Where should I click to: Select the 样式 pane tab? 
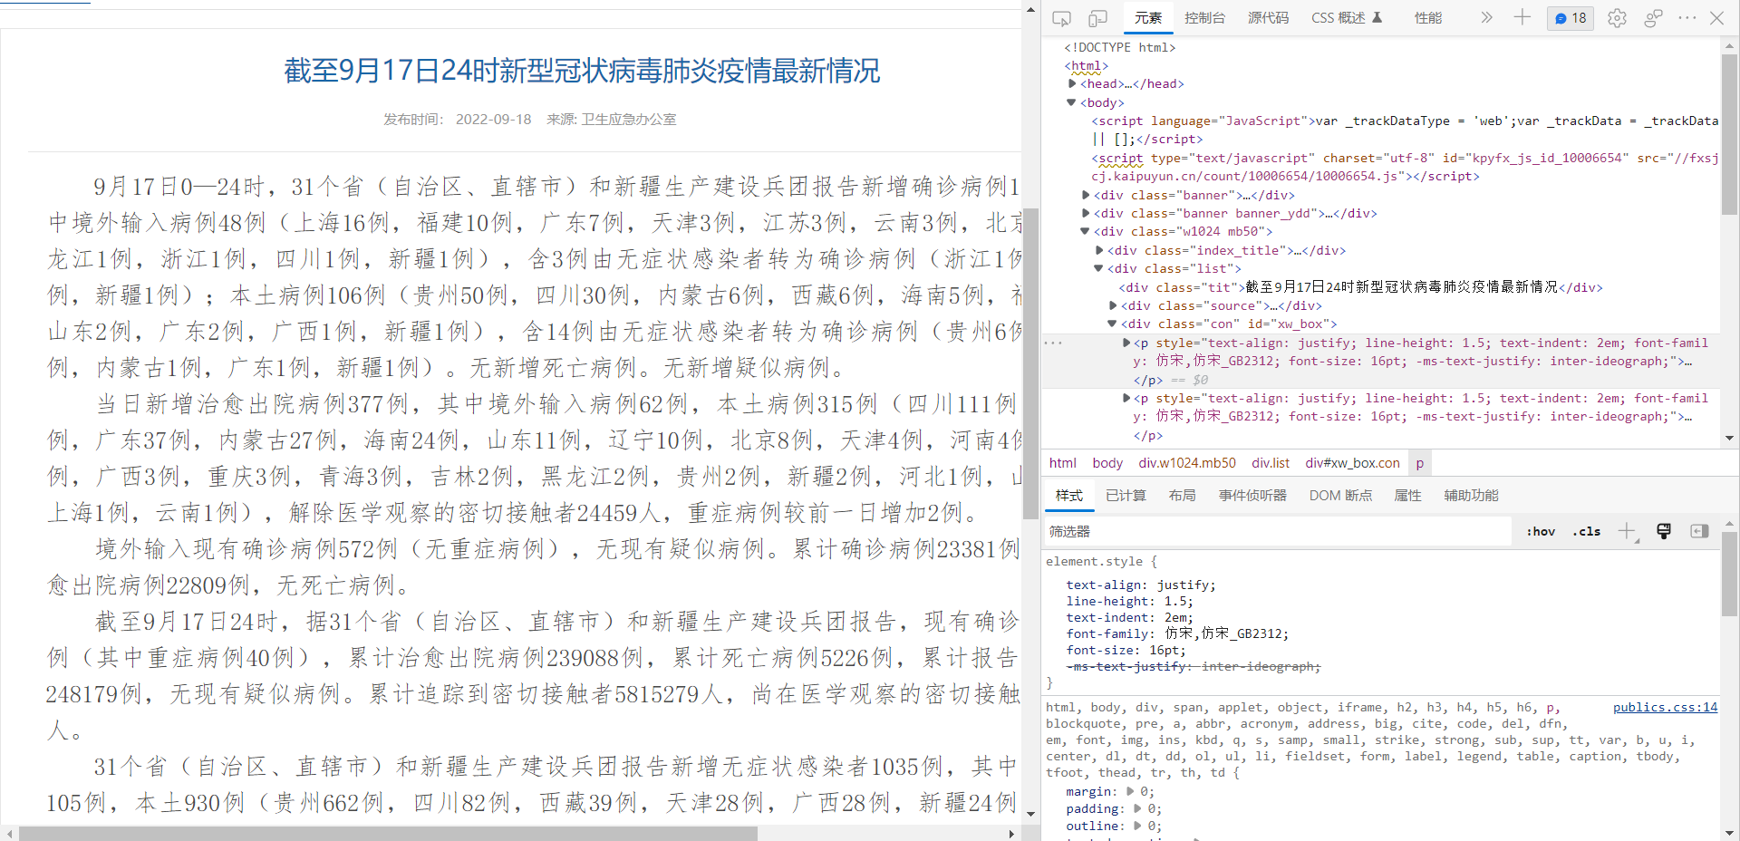1069,496
